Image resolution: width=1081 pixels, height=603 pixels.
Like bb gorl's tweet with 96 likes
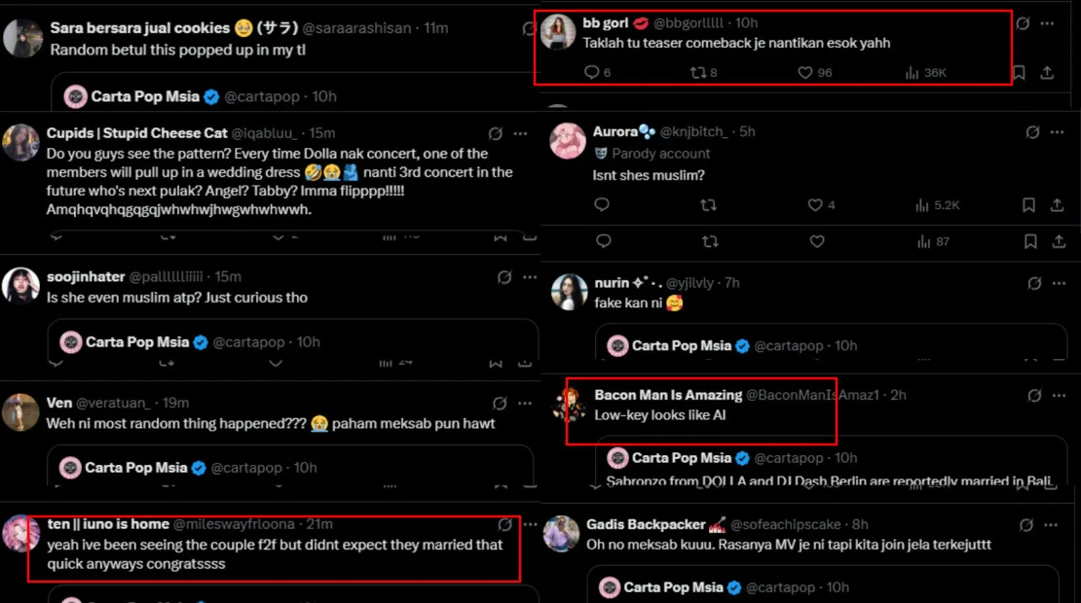[805, 73]
